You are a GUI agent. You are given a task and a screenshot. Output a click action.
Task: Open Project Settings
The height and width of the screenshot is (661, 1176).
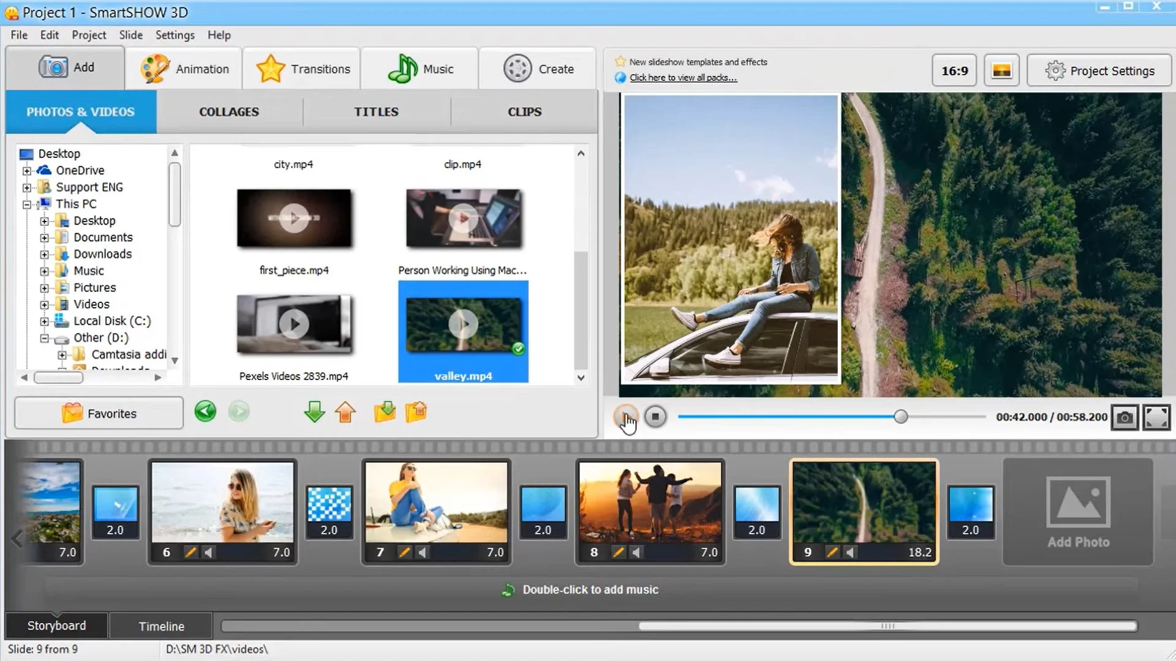(1099, 70)
